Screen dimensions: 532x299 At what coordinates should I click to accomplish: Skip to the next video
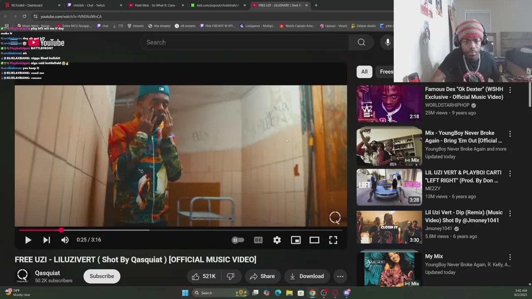tap(47, 240)
